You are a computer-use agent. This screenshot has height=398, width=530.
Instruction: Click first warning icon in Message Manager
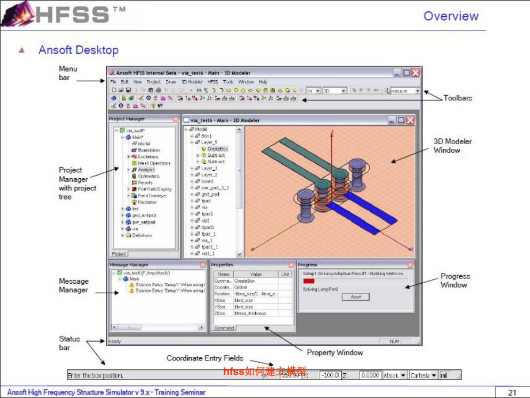pos(132,284)
